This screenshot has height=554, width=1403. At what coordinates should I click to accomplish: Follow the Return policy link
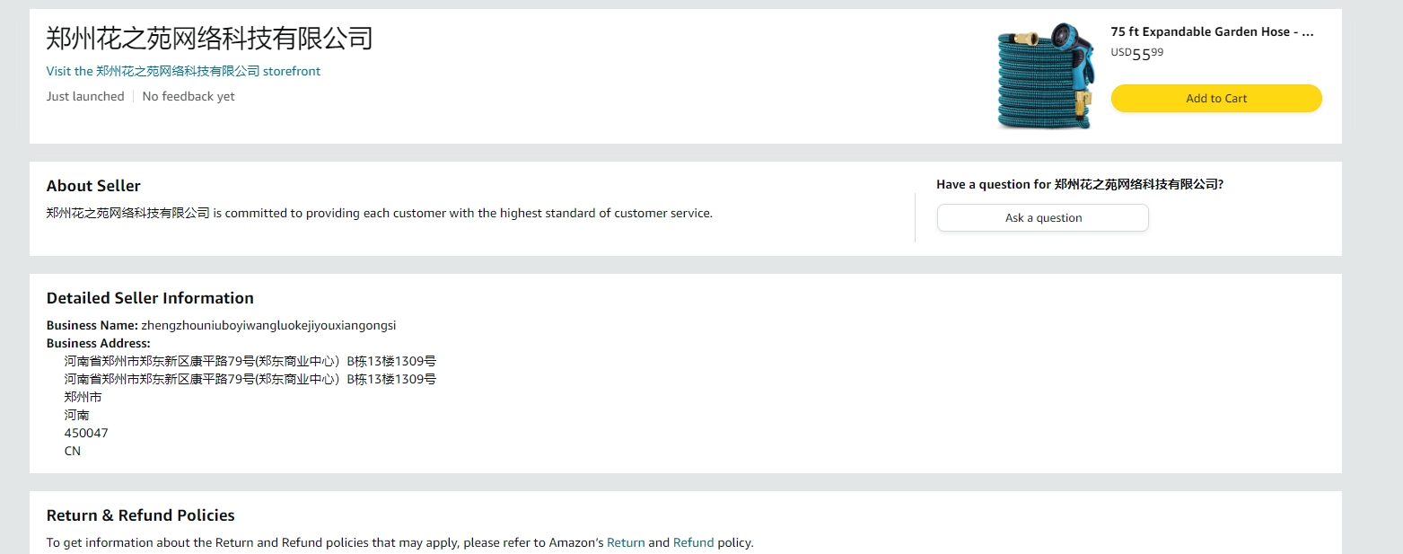(626, 542)
